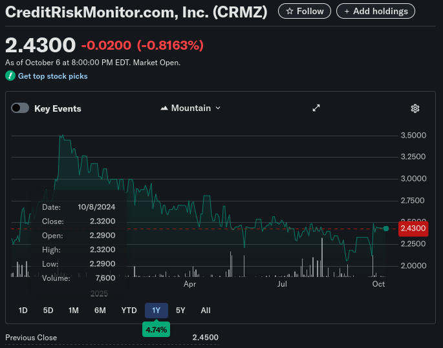Image resolution: width=443 pixels, height=348 pixels.
Task: Open the Mountain chart type dropdown
Action: click(191, 108)
